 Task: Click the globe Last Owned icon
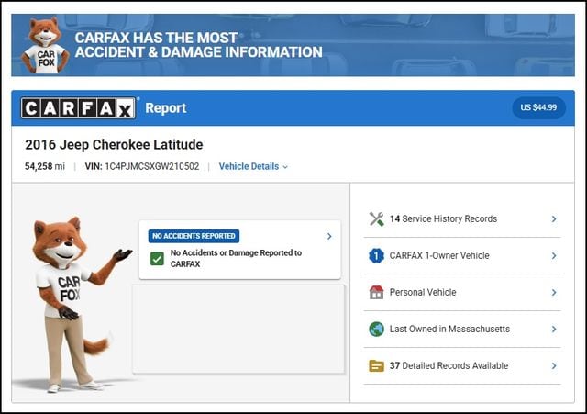(376, 329)
